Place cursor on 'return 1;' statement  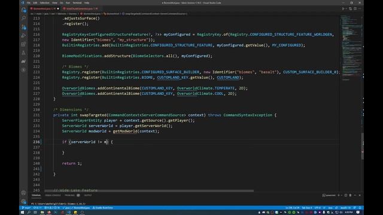click(x=72, y=163)
